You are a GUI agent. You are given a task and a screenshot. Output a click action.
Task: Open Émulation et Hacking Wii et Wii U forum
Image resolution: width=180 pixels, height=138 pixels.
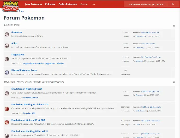coord(29,131)
